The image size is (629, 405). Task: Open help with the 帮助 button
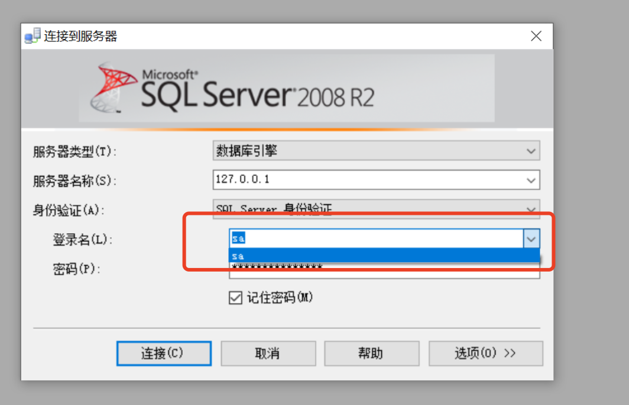click(x=371, y=353)
